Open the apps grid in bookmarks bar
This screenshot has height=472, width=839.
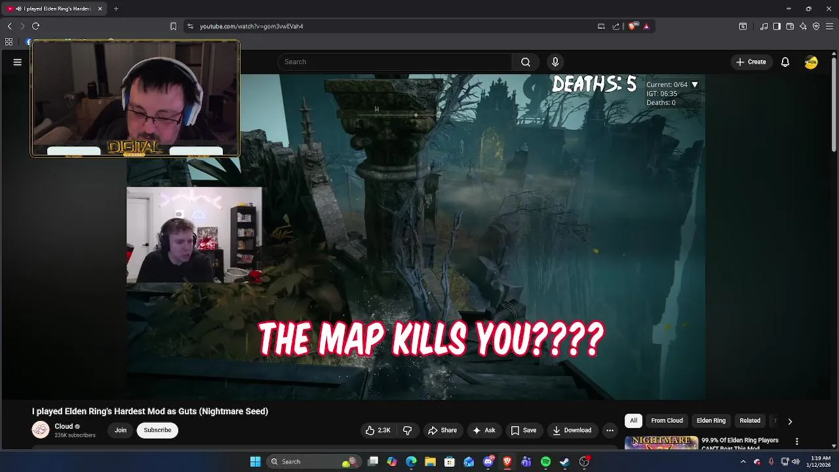[9, 41]
